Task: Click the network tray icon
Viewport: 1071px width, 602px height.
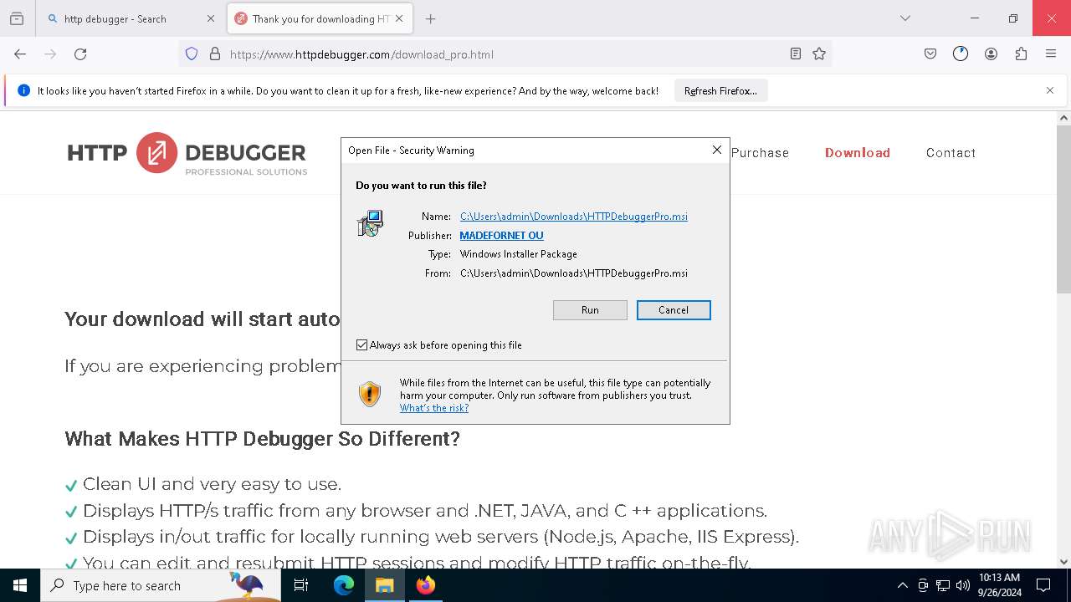Action: 943,585
